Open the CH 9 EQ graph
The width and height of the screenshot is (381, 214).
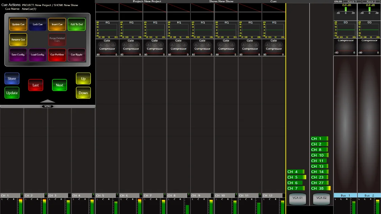pyautogui.click(x=202, y=30)
